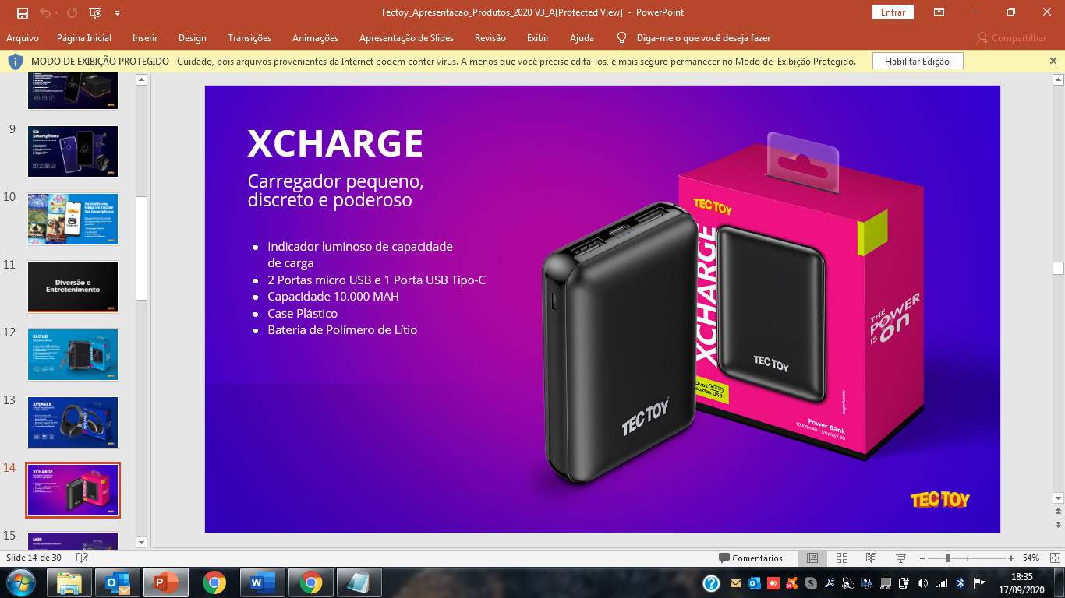This screenshot has height=598, width=1065.
Task: Open the Revisão tab
Action: (x=490, y=38)
